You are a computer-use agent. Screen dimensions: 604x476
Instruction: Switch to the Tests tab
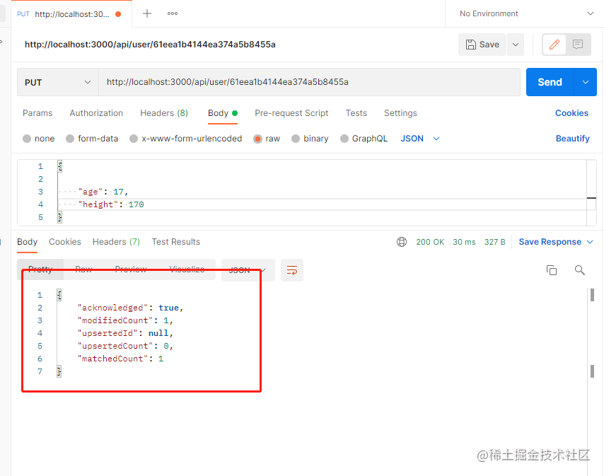[x=356, y=113]
